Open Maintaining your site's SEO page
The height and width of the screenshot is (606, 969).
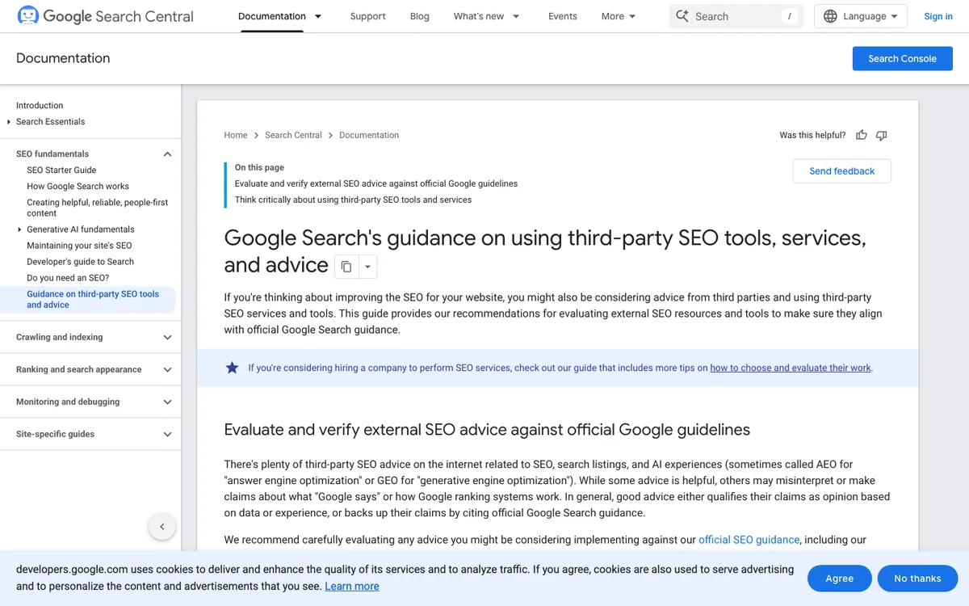79,246
